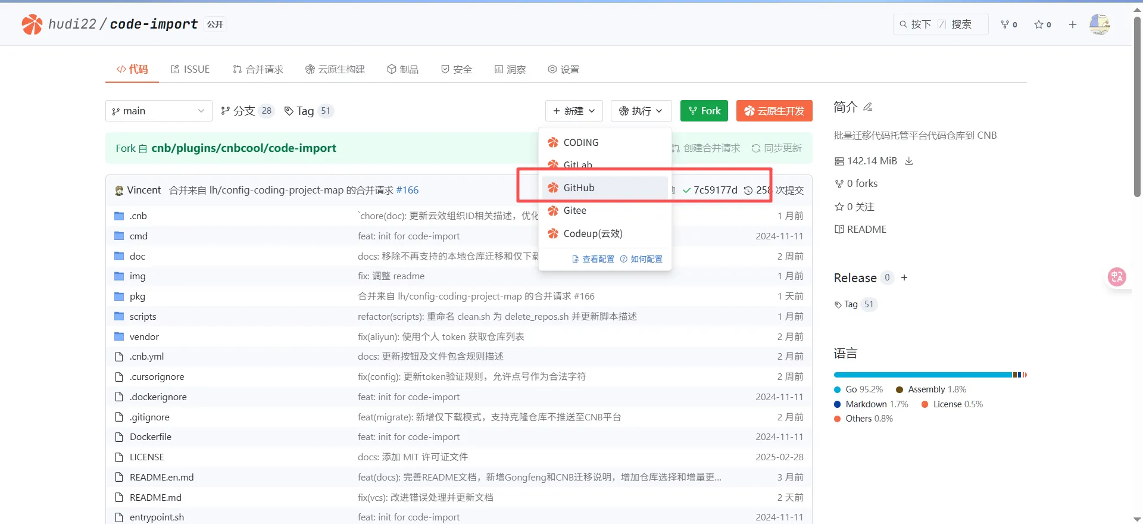Click the 0 关注 link in sidebar
This screenshot has width=1143, height=524.
[854, 207]
